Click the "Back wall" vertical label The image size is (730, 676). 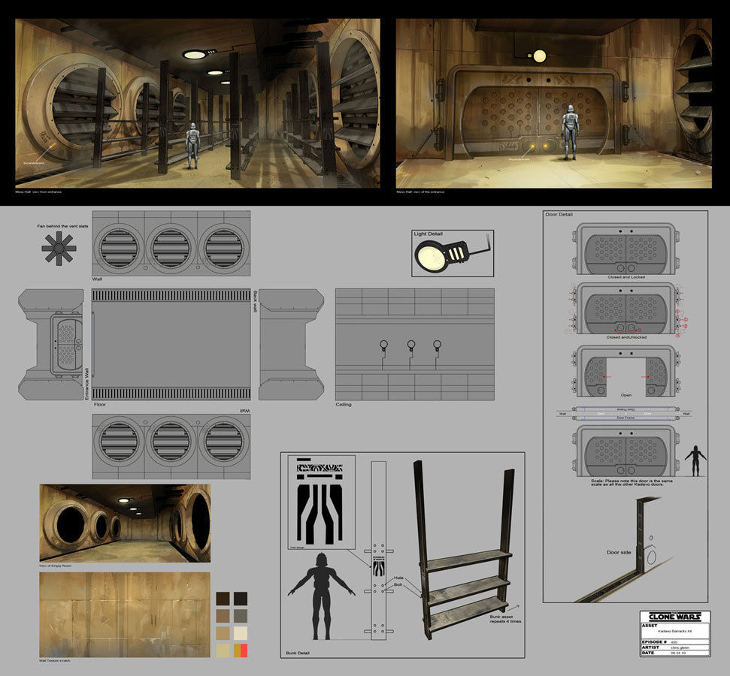point(255,301)
